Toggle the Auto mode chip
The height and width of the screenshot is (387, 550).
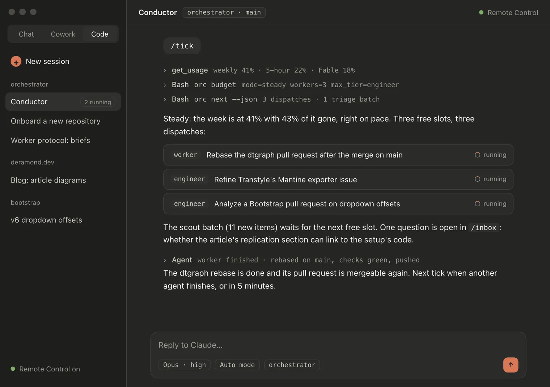pos(237,365)
